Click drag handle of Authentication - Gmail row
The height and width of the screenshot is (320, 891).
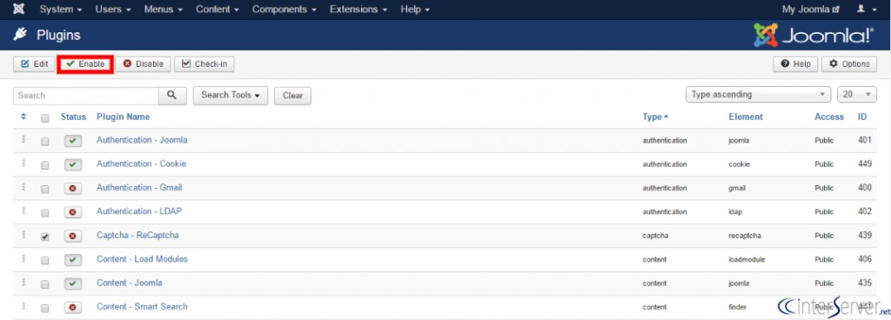point(23,187)
